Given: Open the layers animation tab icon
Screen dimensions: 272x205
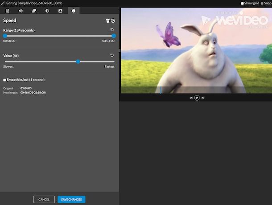Looking at the screenshot, I should pyautogui.click(x=34, y=11).
